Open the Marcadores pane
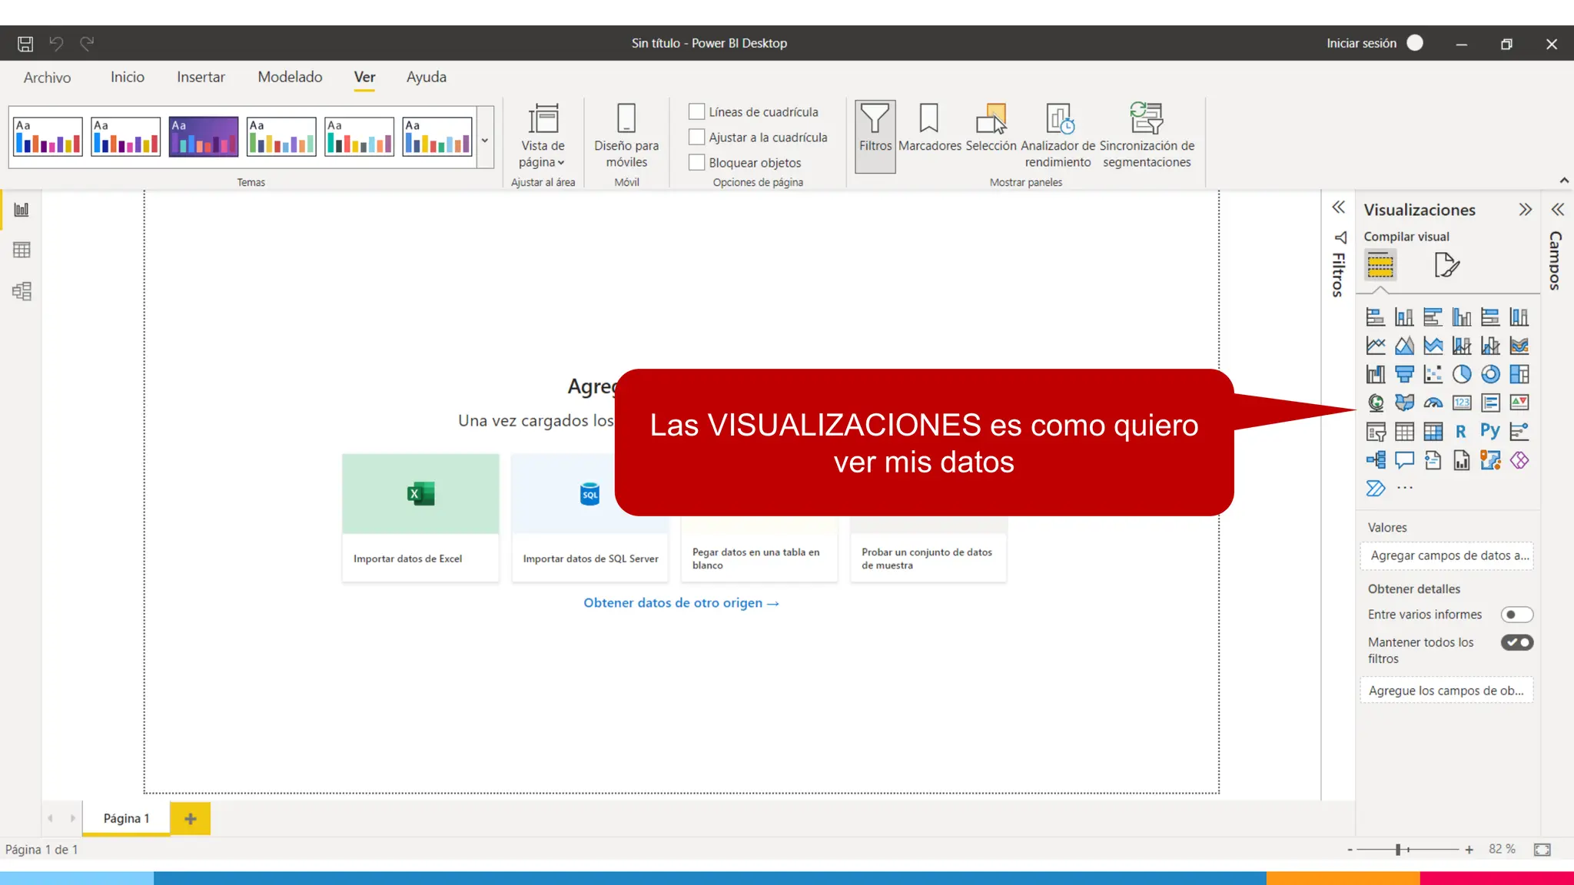1574x885 pixels. (x=930, y=129)
